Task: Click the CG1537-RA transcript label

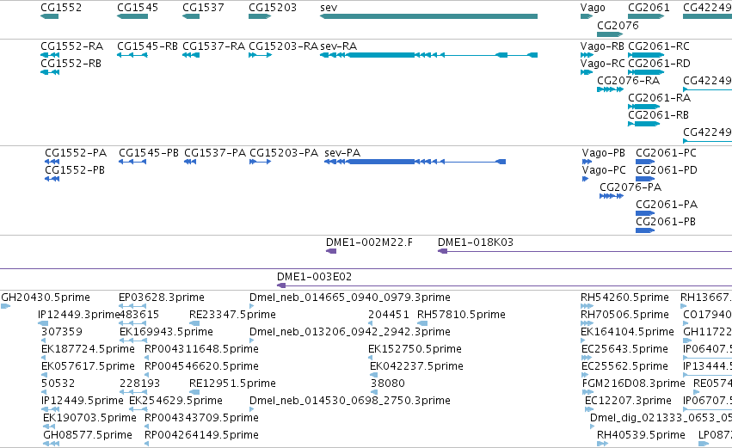Action: (214, 46)
